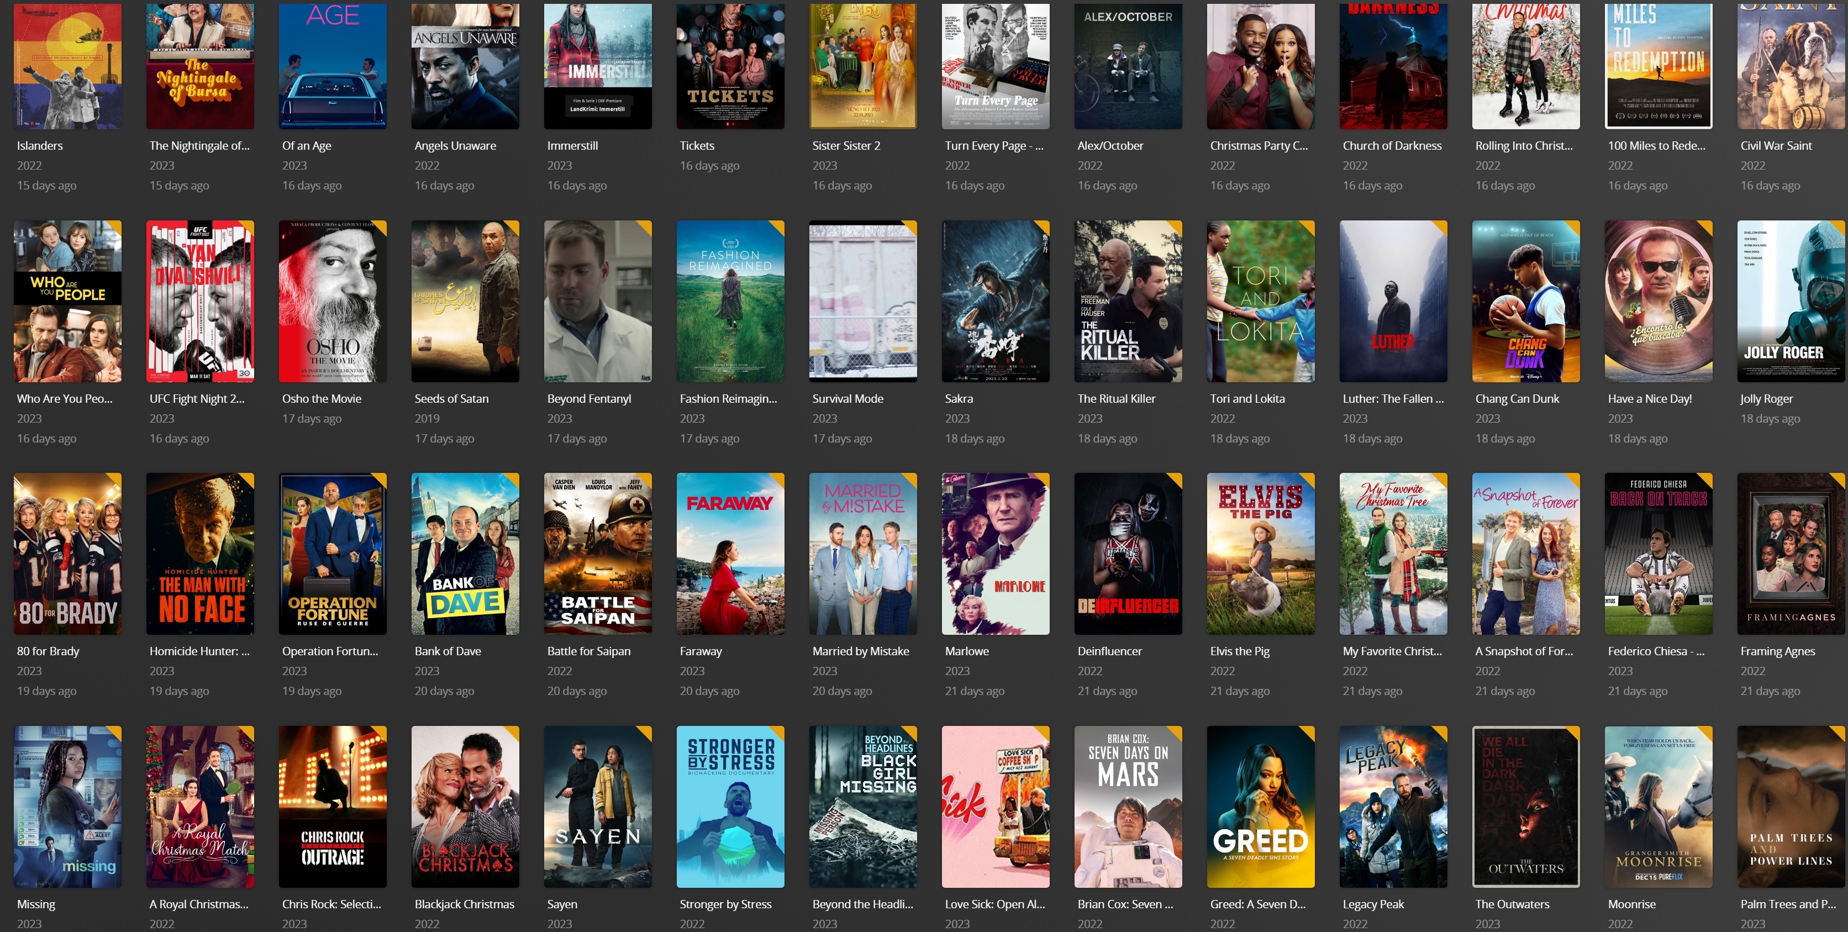This screenshot has width=1848, height=932.
Task: Click the 'Christmas Party C...' title link
Action: (1259, 146)
